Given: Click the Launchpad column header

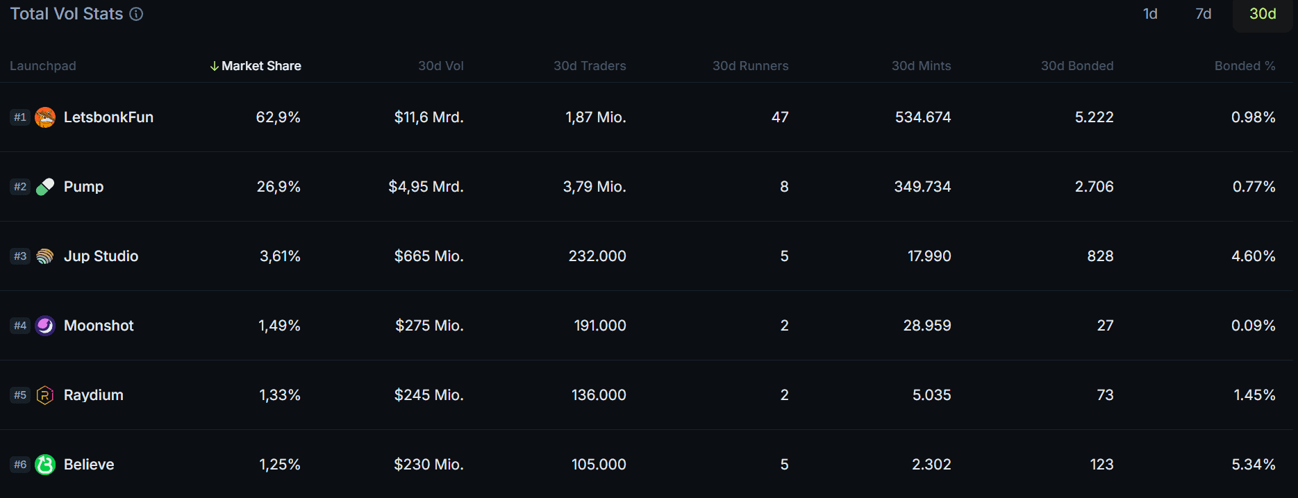Looking at the screenshot, I should 43,66.
